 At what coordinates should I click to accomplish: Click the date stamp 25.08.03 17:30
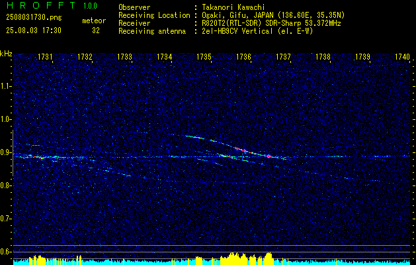(34, 30)
